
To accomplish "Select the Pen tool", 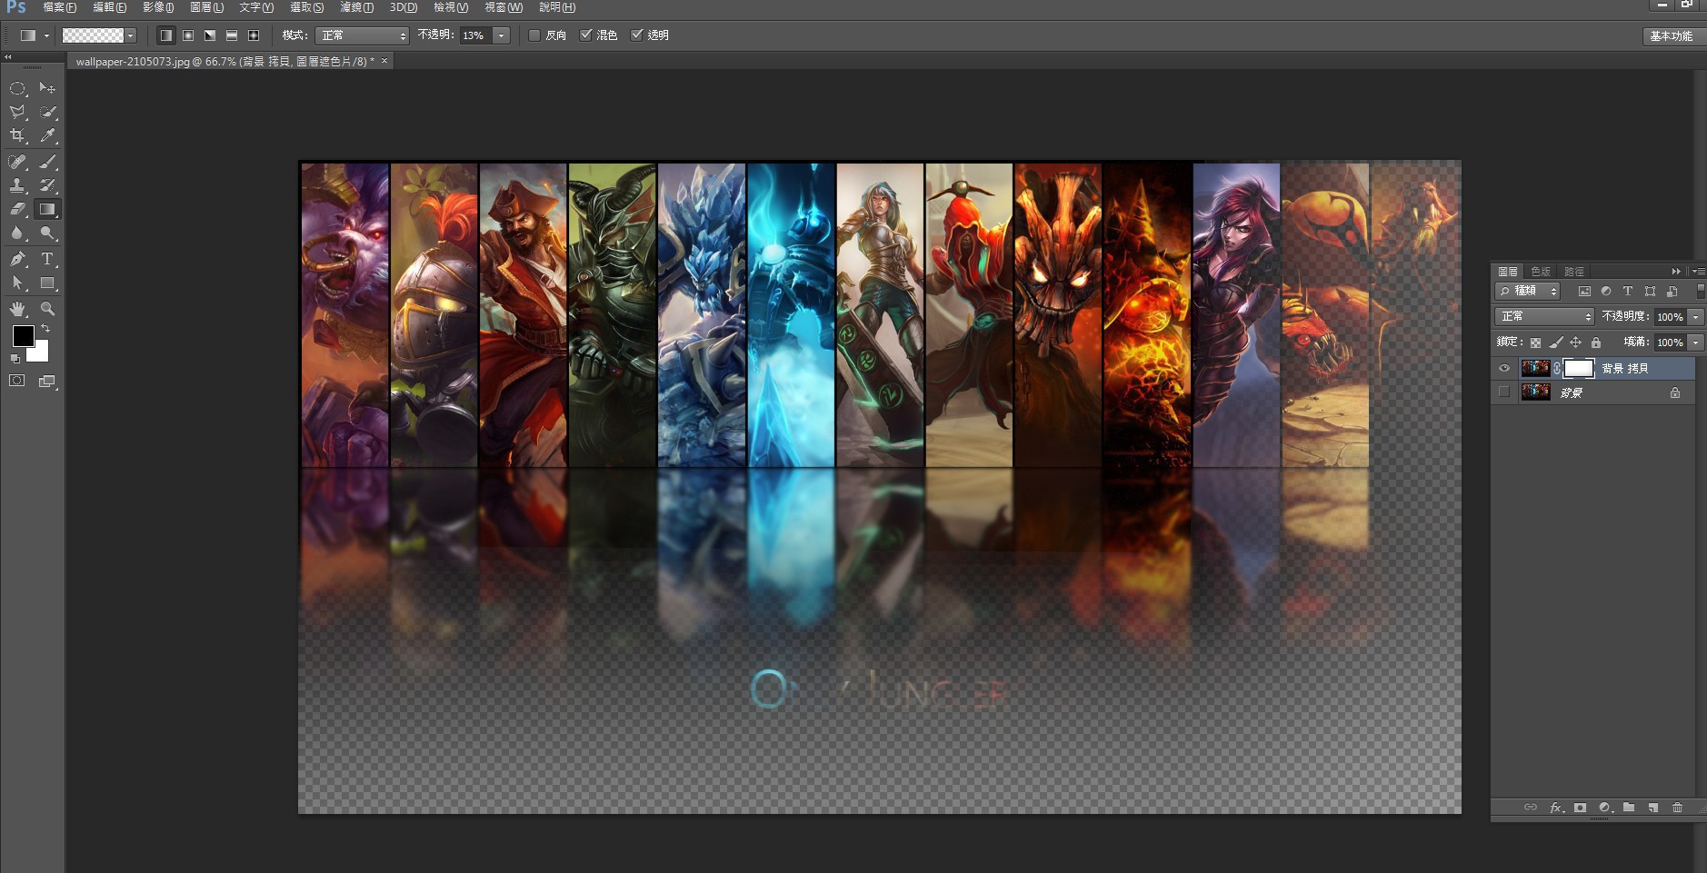I will pyautogui.click(x=17, y=259).
